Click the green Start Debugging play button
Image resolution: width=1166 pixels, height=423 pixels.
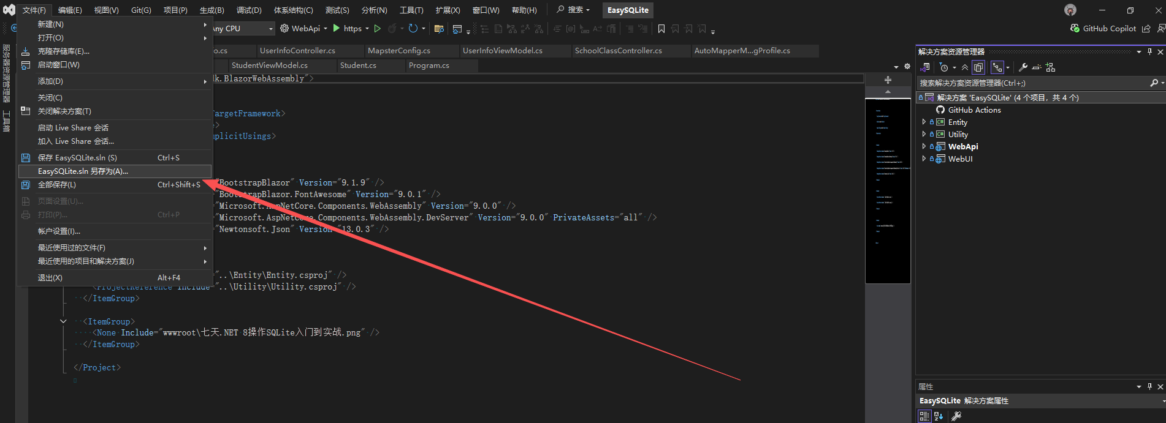pyautogui.click(x=336, y=29)
